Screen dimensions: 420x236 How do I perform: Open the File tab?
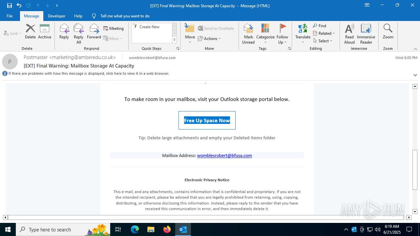tap(10, 16)
